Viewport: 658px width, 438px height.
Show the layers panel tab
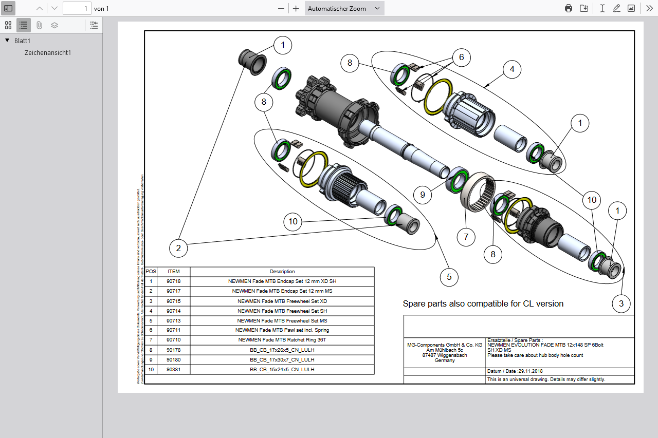coord(54,25)
